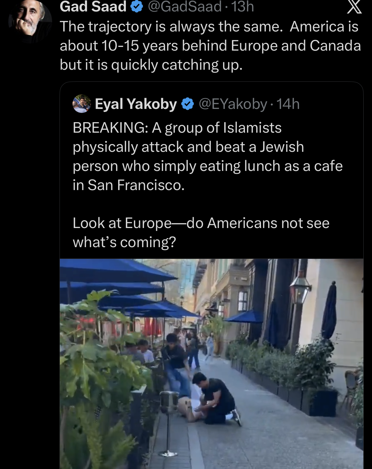This screenshot has width=372, height=469.
Task: Click the 'in San Francisco.' text line
Action: click(129, 185)
